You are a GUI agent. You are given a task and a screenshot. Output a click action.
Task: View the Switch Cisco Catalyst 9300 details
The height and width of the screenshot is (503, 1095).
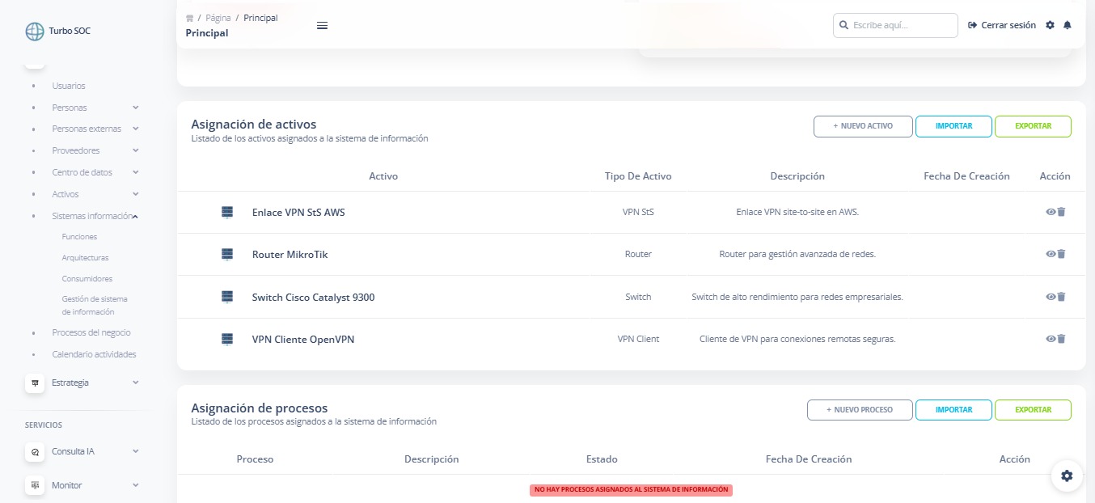[1051, 297]
